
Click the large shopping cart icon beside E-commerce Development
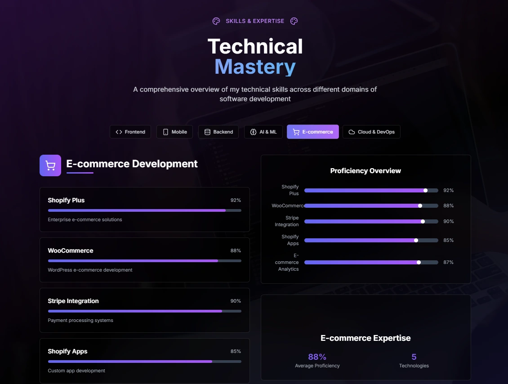point(50,165)
